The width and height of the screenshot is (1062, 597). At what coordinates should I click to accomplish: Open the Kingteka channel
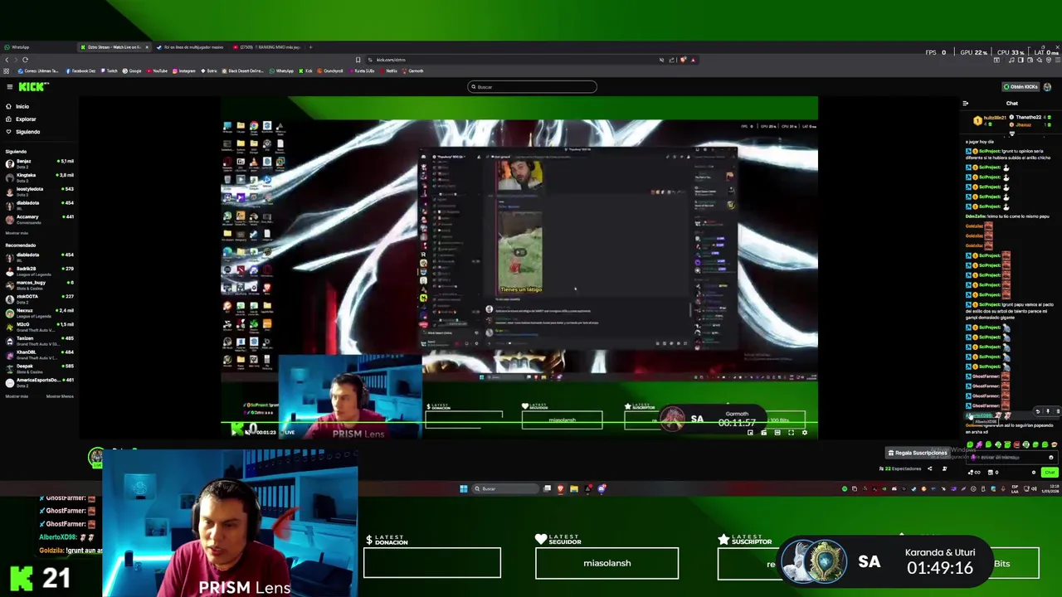(40, 177)
